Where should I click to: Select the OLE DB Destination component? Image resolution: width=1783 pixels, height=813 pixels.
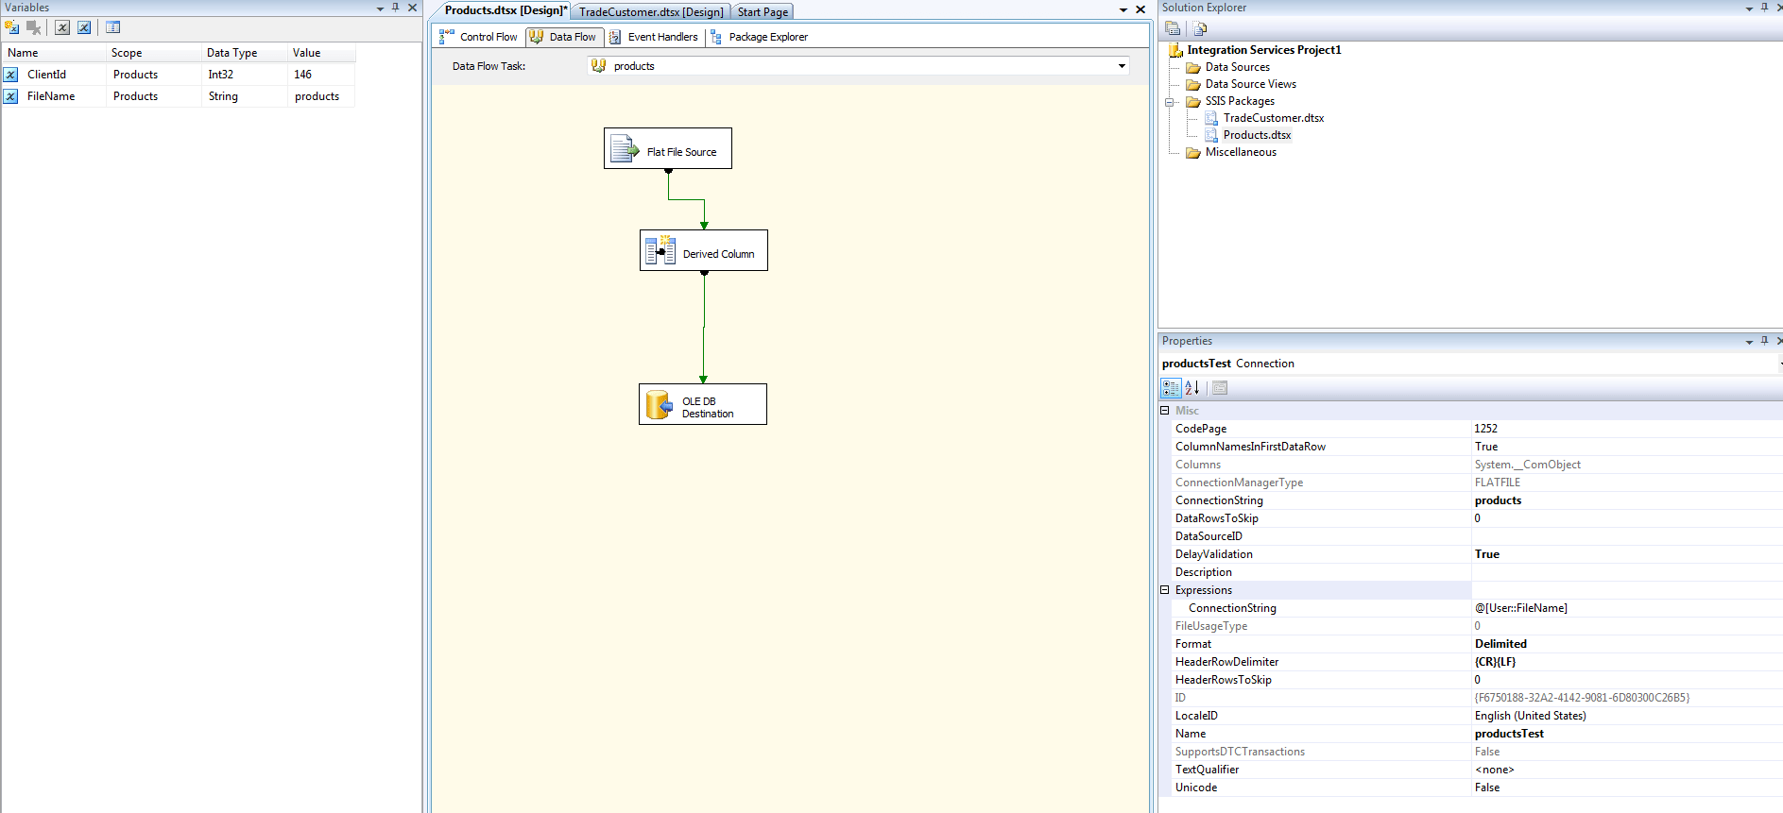point(702,405)
